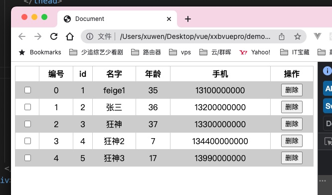Show site info icon in the address bar
This screenshot has width=332, height=195.
(x=90, y=36)
